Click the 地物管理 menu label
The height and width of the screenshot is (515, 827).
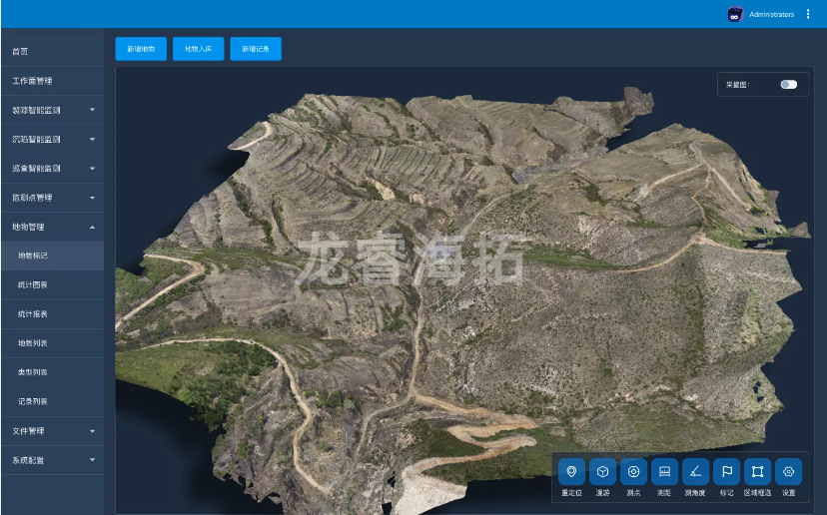29,227
